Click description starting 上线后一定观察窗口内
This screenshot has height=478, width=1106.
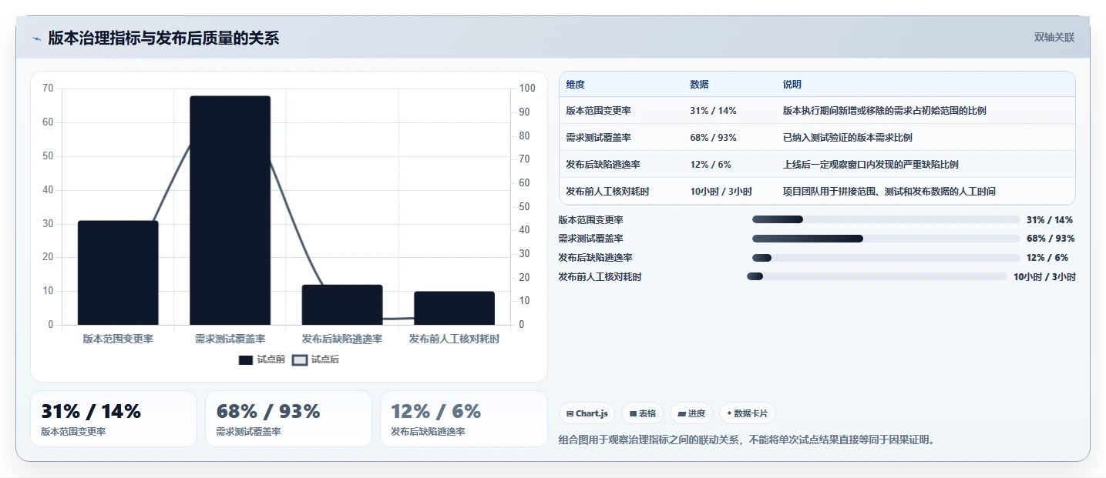tap(870, 165)
